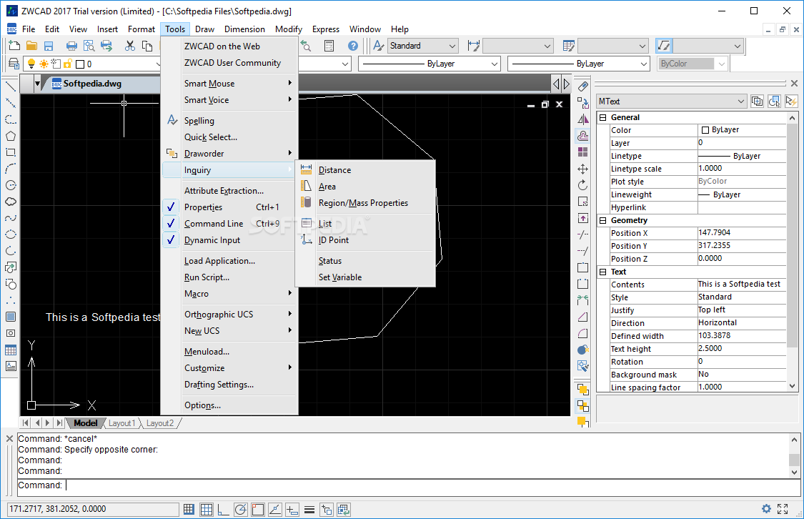Select the Line draw tool

click(10, 86)
